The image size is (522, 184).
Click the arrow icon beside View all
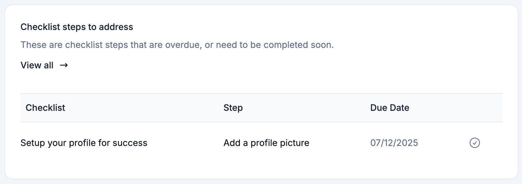[64, 65]
